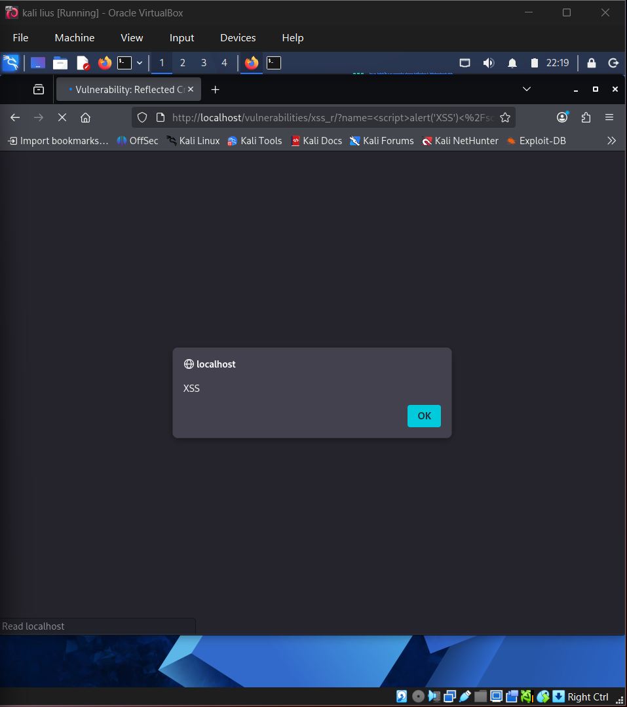
Task: Open the Exploit-DB bookmark
Action: click(537, 141)
